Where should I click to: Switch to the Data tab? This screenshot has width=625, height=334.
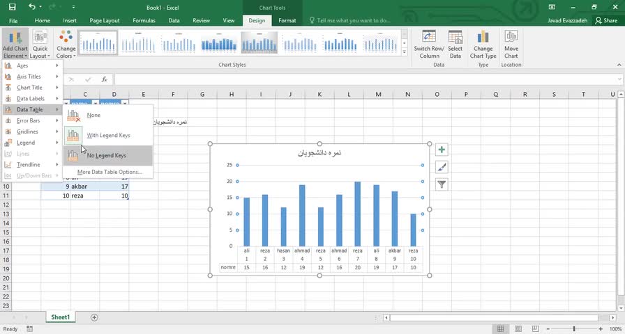pyautogui.click(x=174, y=21)
